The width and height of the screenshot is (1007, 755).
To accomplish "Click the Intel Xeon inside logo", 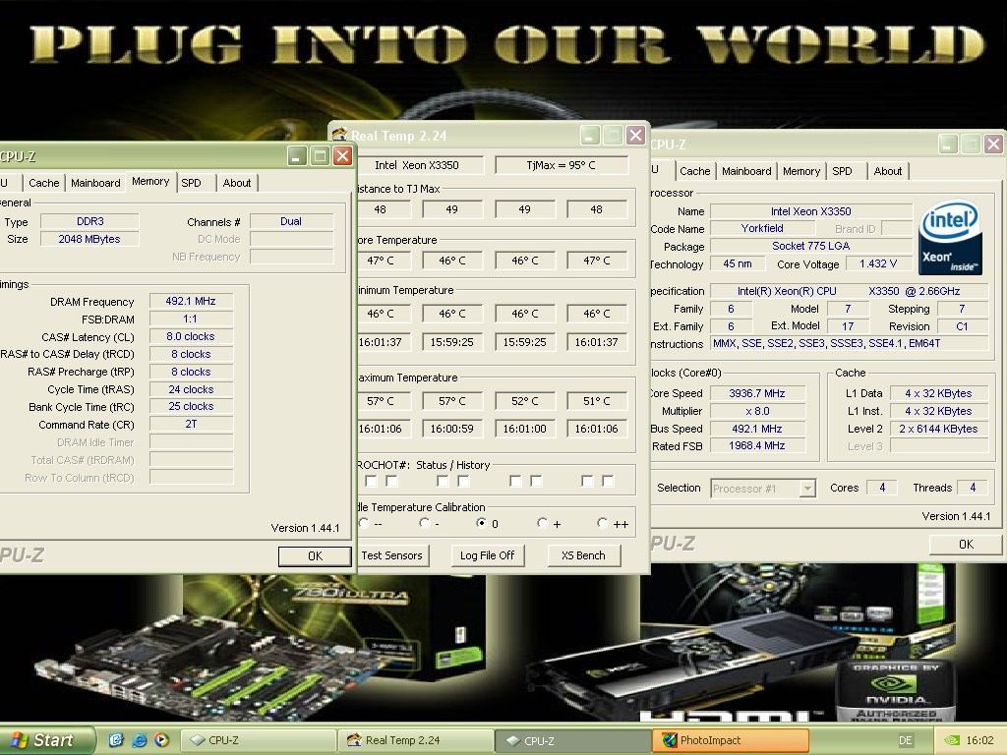I will tap(950, 236).
